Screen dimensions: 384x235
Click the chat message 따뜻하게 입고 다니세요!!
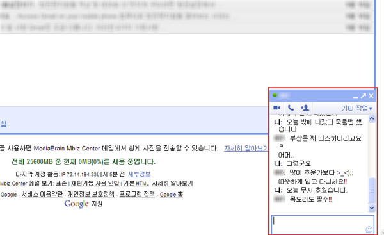coord(312,182)
